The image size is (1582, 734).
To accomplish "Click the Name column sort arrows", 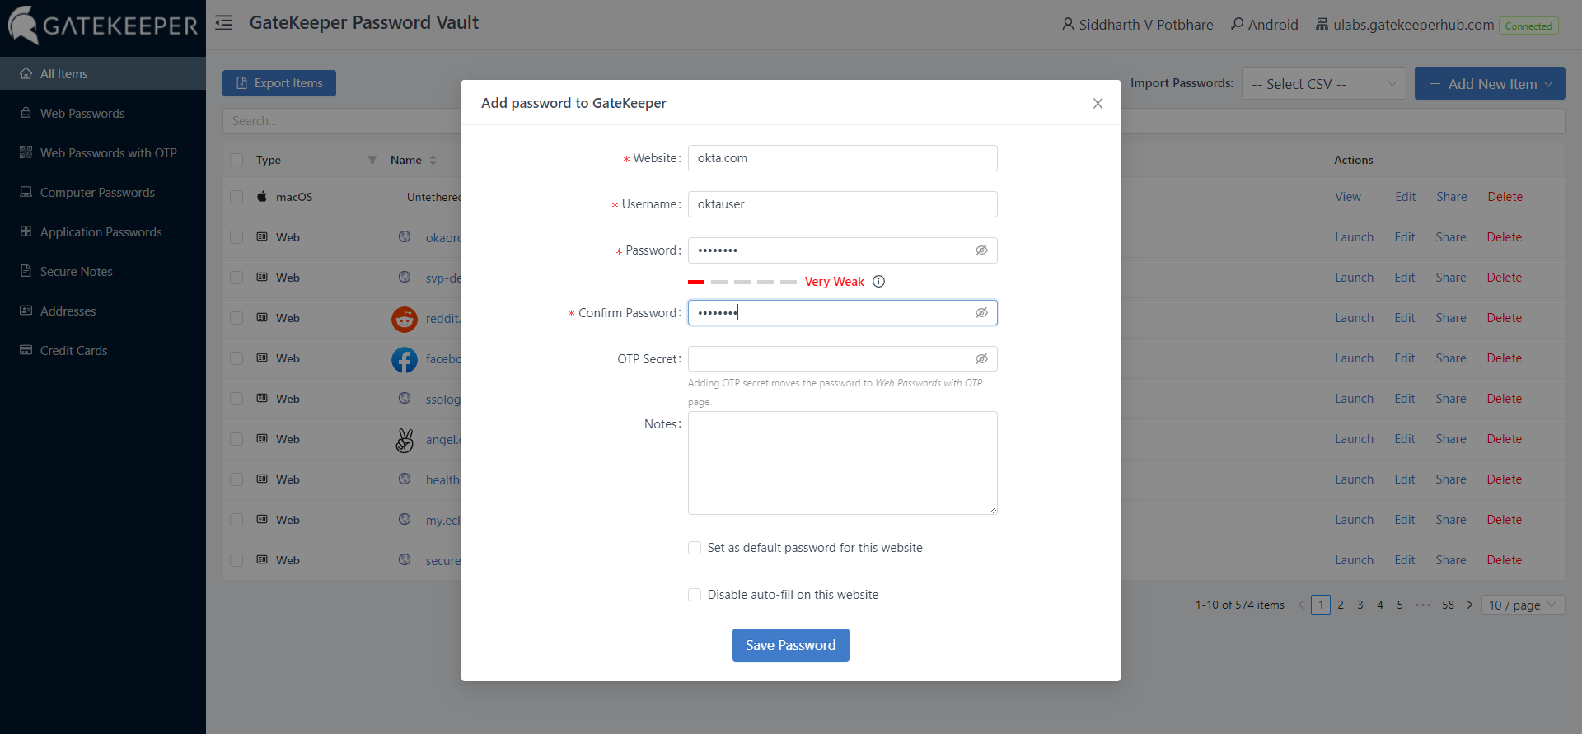I will [x=433, y=160].
